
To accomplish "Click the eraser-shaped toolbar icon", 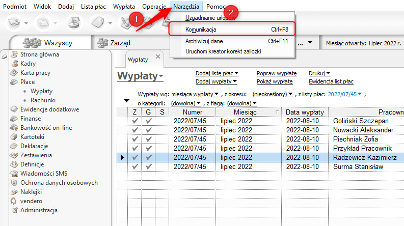I will point(98,23).
